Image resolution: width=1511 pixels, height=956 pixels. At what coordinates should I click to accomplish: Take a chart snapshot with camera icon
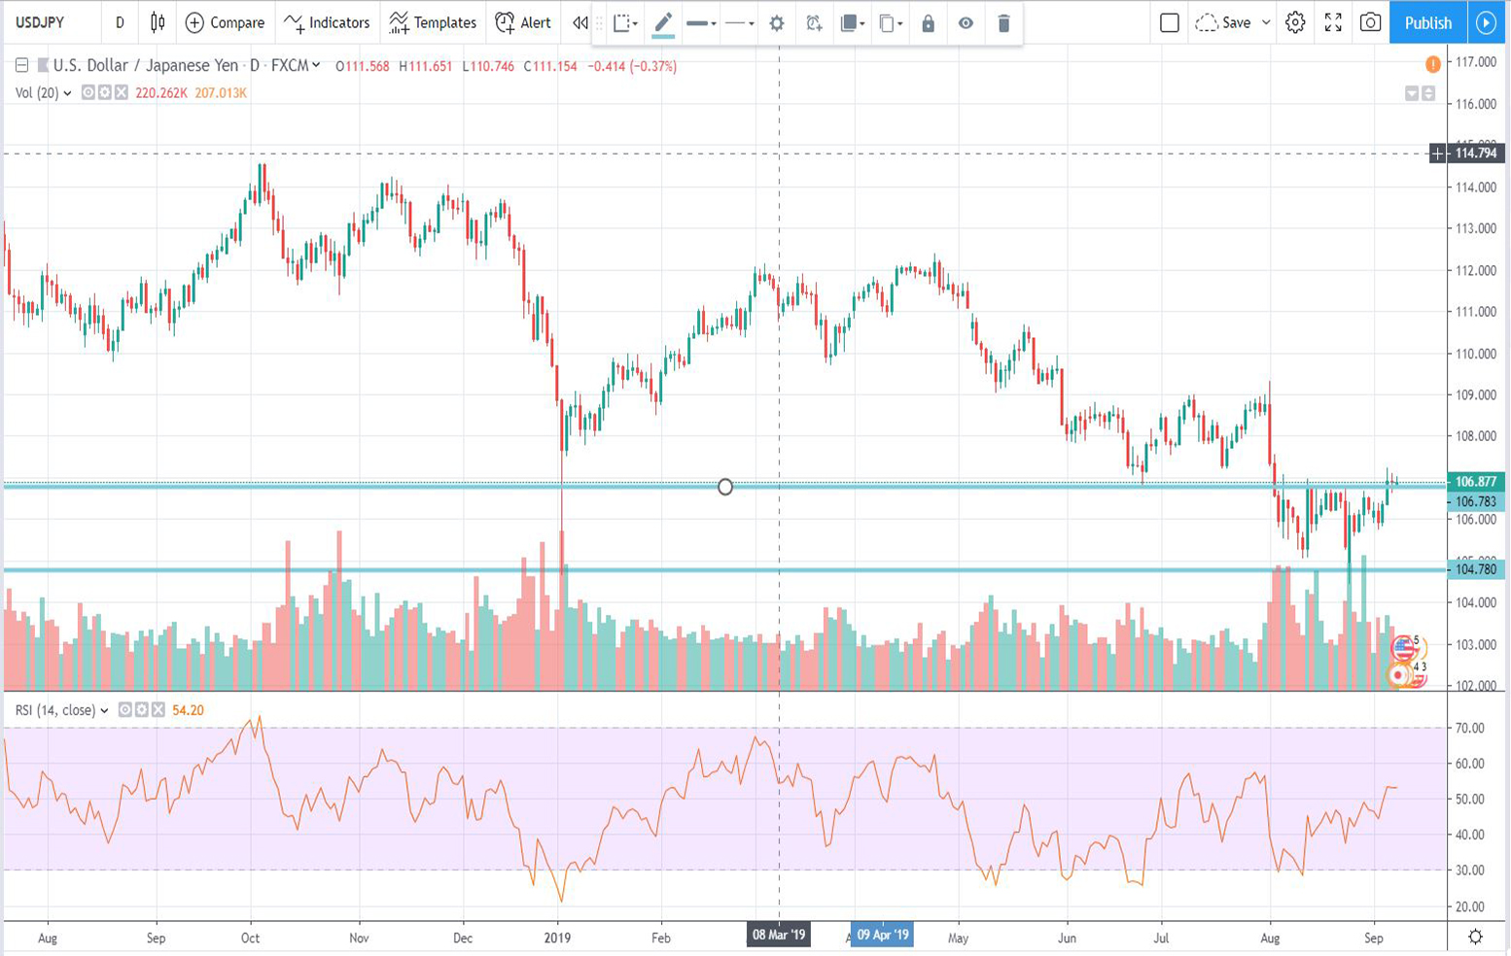pos(1370,22)
